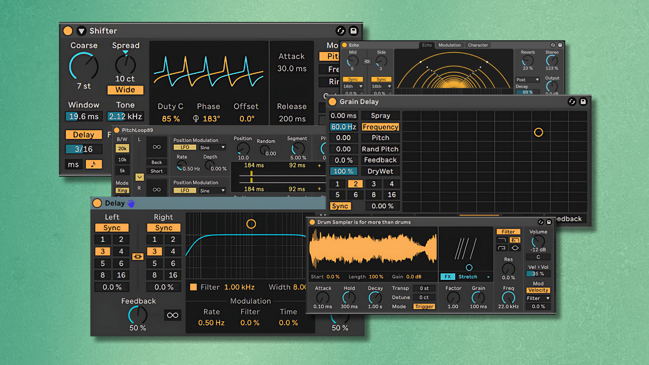Toggle the Echo device activator circle
This screenshot has width=649, height=365.
click(x=344, y=45)
